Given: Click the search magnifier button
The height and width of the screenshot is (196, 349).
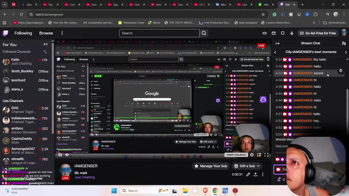Looking at the screenshot, I should (204, 33).
